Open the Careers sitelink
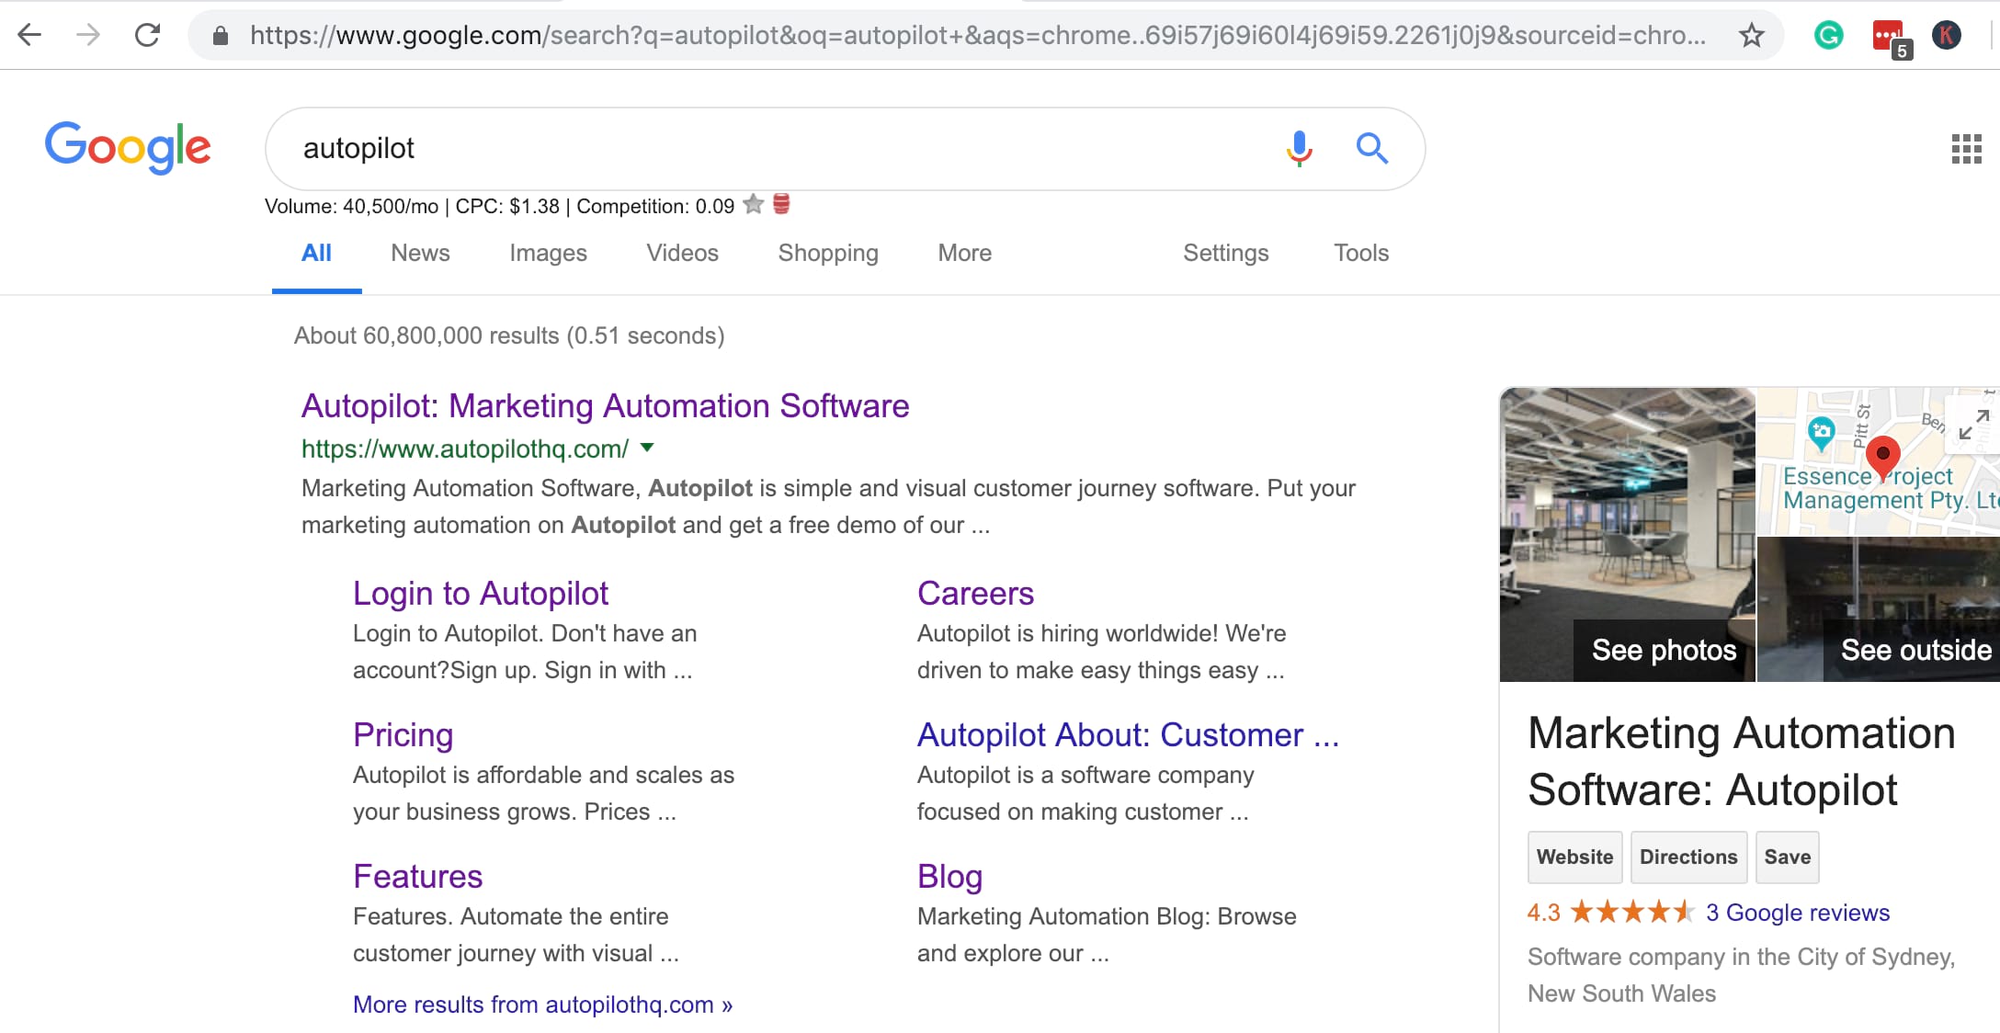2000x1033 pixels. (x=975, y=593)
